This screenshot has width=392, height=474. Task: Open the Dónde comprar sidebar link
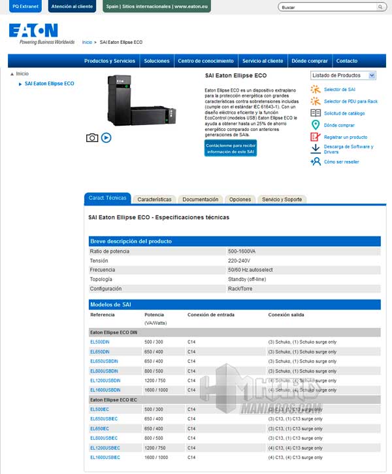click(x=339, y=125)
